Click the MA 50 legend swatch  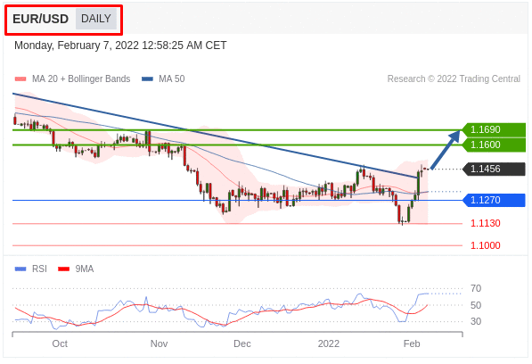[x=147, y=79]
